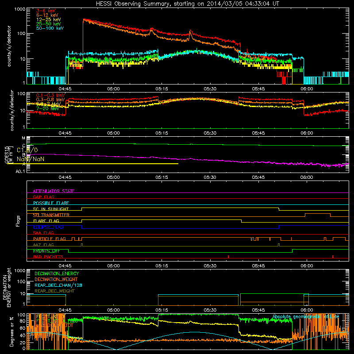Click the red BAD_PACKETS spike near 05:35
Image resolution: width=354 pixels, height=354 pixels.
(228, 257)
